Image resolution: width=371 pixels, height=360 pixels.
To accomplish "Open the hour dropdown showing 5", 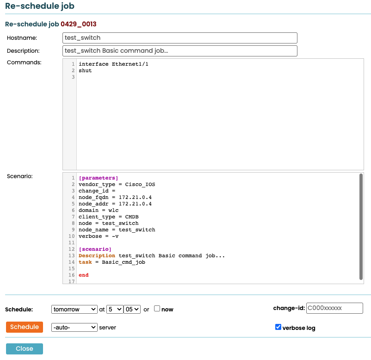I will coord(114,309).
